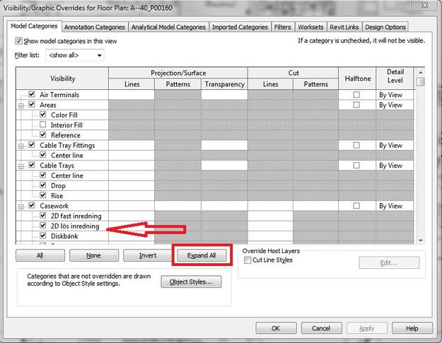Enable Cut Line Styles checkbox

coord(248,260)
